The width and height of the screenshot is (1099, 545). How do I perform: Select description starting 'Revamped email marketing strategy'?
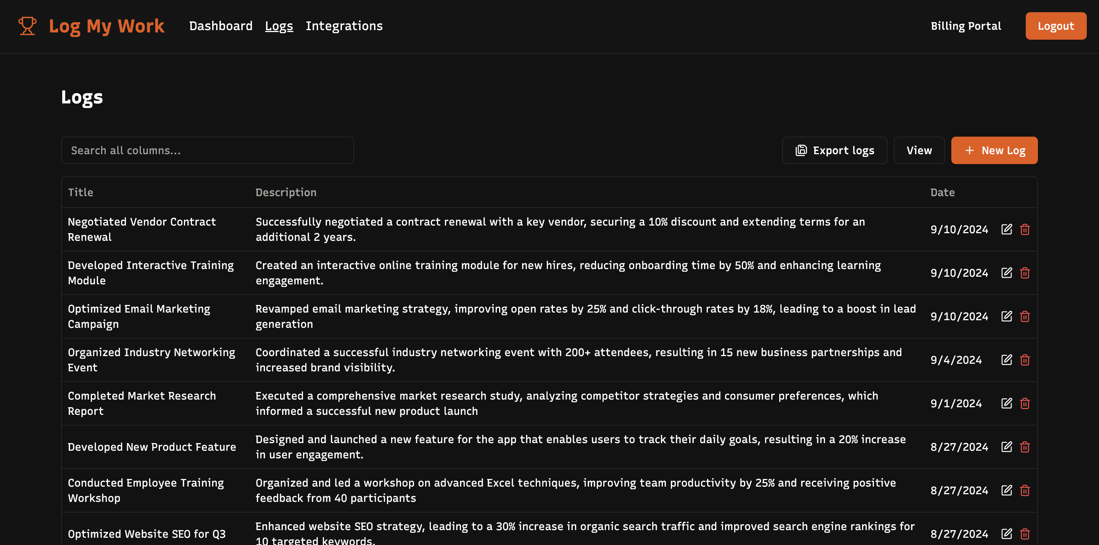(586, 316)
